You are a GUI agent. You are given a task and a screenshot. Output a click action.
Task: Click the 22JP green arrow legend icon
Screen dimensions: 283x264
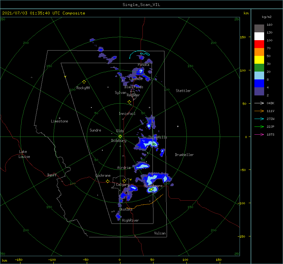[x=259, y=127]
